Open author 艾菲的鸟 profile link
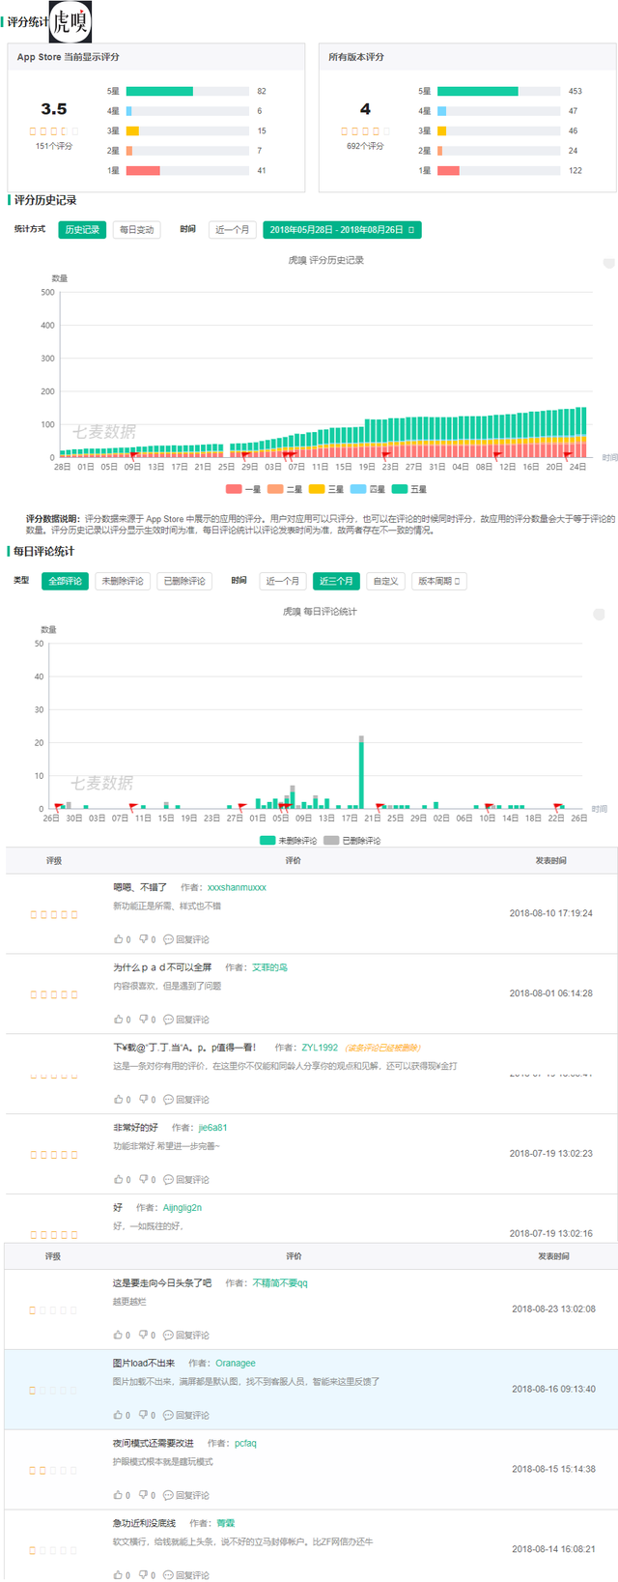The width and height of the screenshot is (618, 1582). click(x=269, y=967)
